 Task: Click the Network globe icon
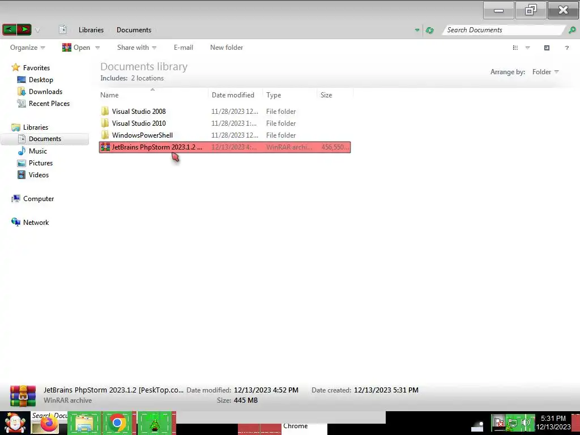pos(15,222)
